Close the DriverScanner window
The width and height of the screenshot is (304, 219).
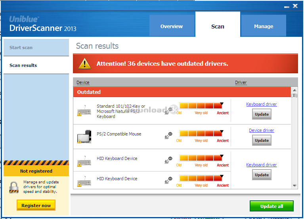295,6
